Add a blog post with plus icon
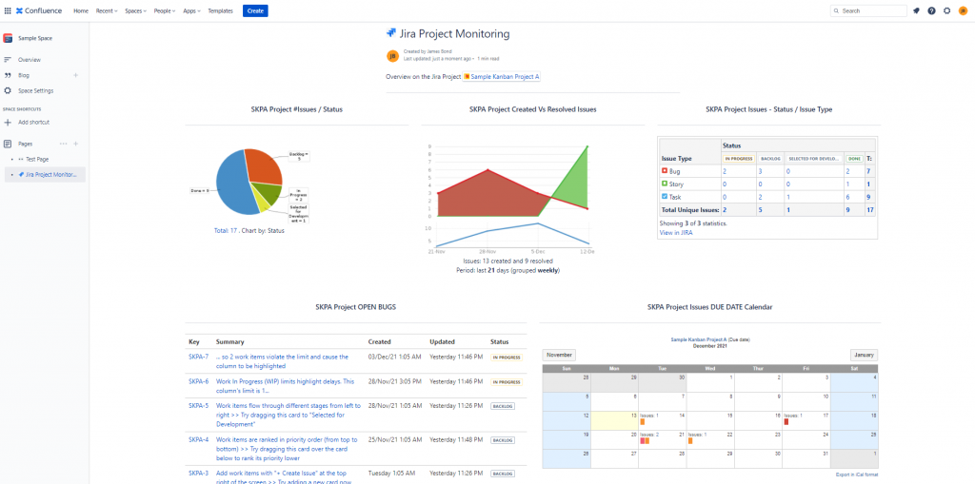Image resolution: width=975 pixels, height=484 pixels. point(76,75)
